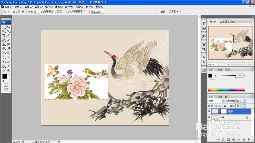Select the Hand tool

(x=4, y=70)
